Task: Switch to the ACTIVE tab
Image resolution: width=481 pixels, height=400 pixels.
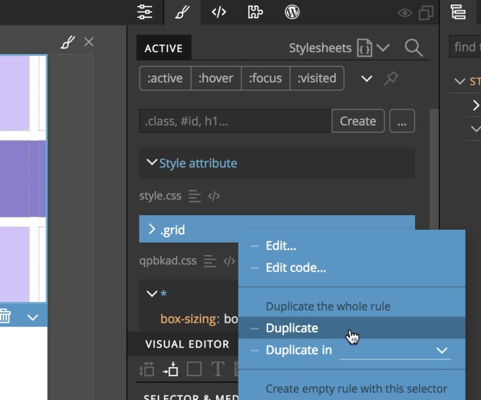Action: [x=163, y=48]
